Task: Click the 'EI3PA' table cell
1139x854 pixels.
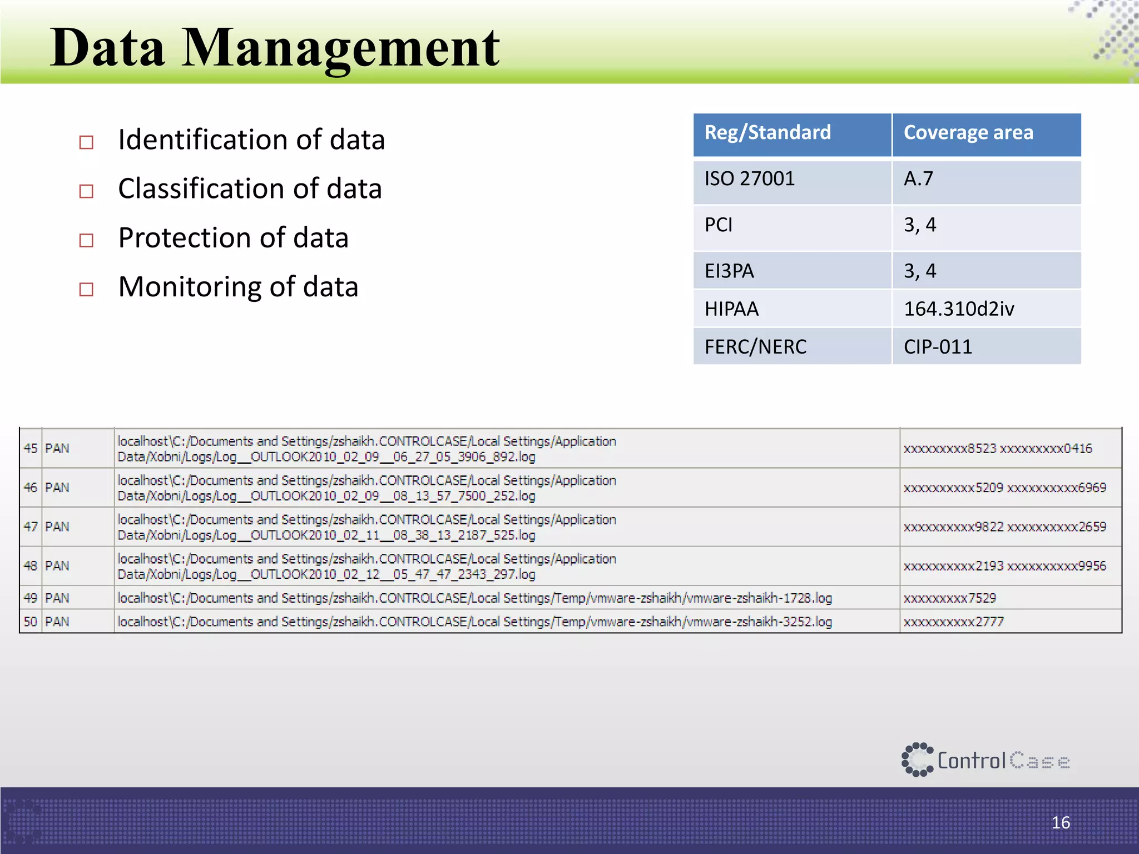Action: point(793,270)
